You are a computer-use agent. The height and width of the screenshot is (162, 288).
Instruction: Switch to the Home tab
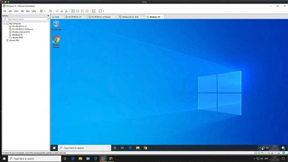coord(57,17)
